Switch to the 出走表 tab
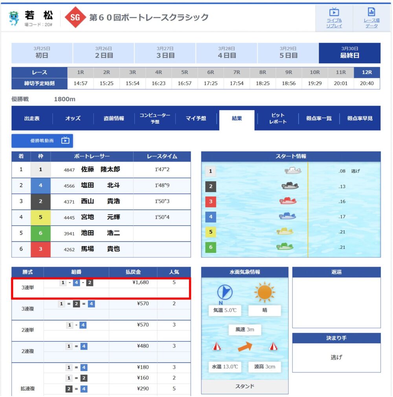The height and width of the screenshot is (397, 393). [x=32, y=118]
